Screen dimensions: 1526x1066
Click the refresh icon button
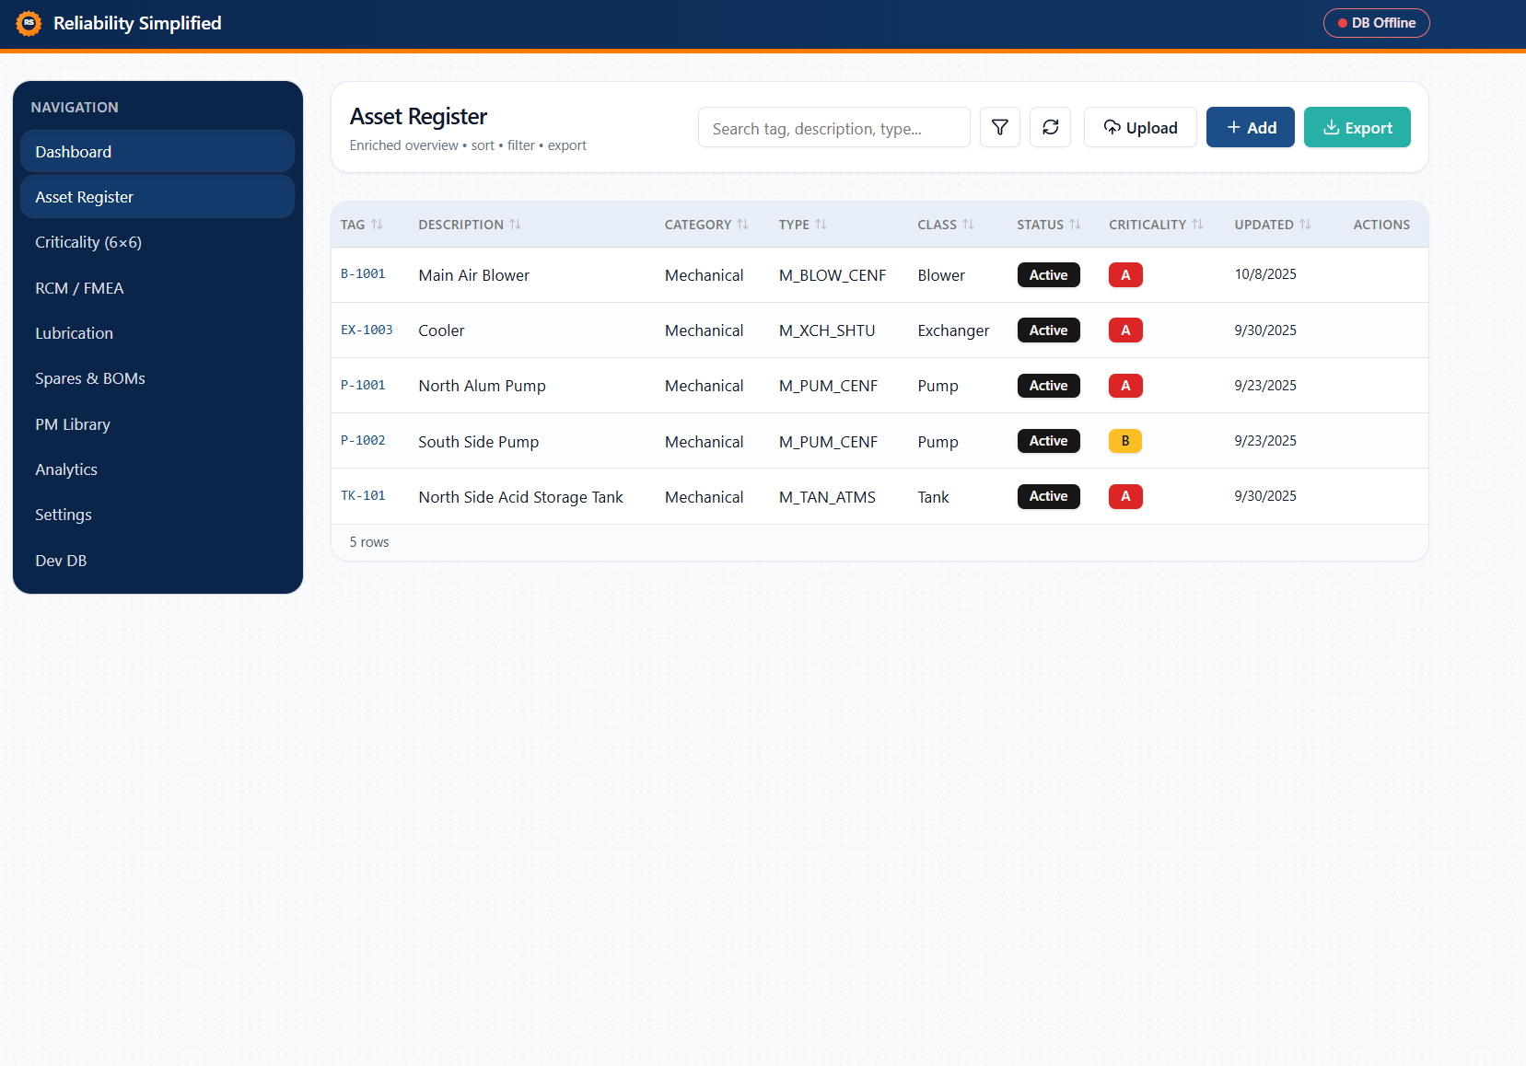[1050, 127]
